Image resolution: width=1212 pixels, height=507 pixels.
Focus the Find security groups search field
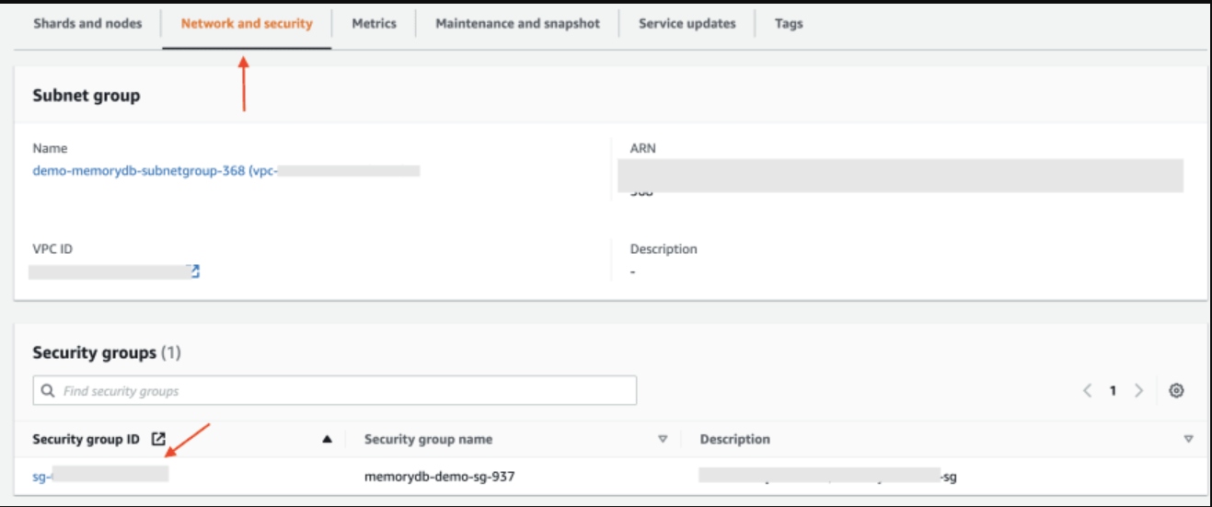tap(341, 391)
